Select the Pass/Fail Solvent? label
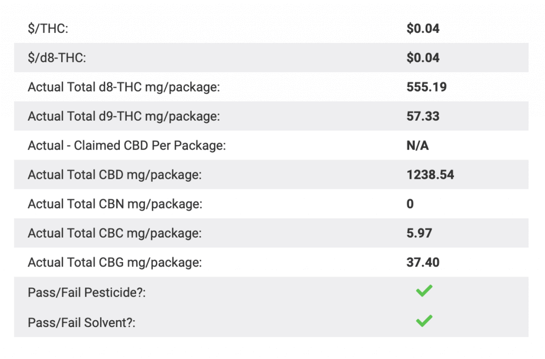 (81, 322)
